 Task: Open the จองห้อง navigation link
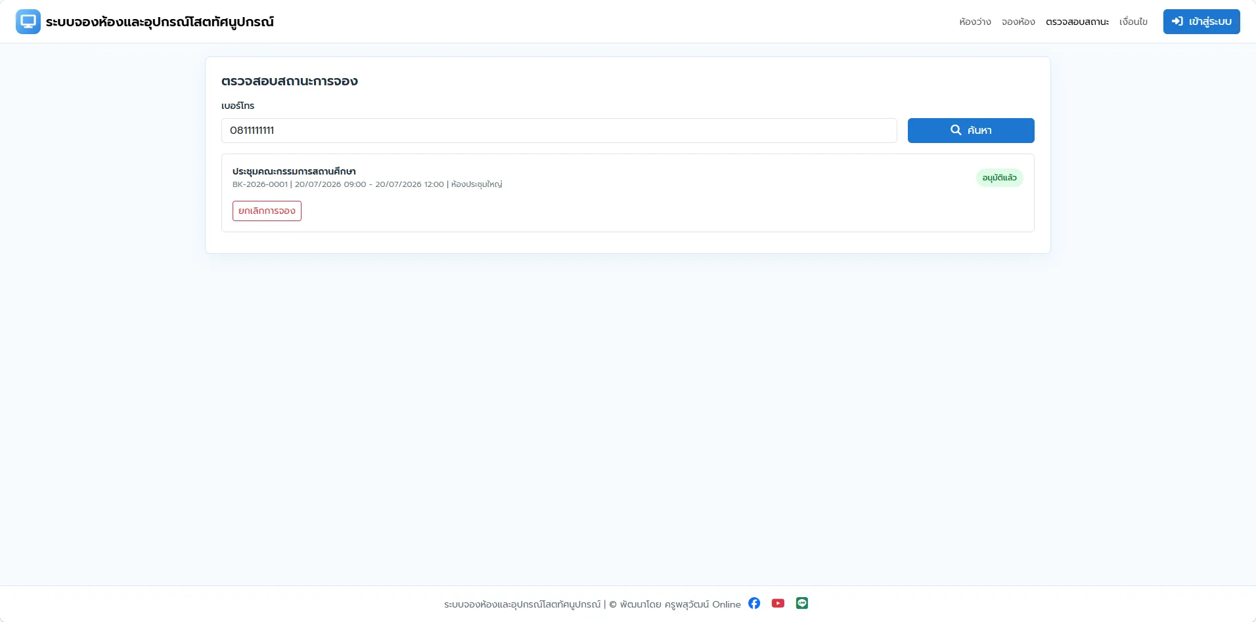click(1018, 22)
